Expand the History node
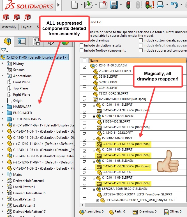 [x=3, y=63]
